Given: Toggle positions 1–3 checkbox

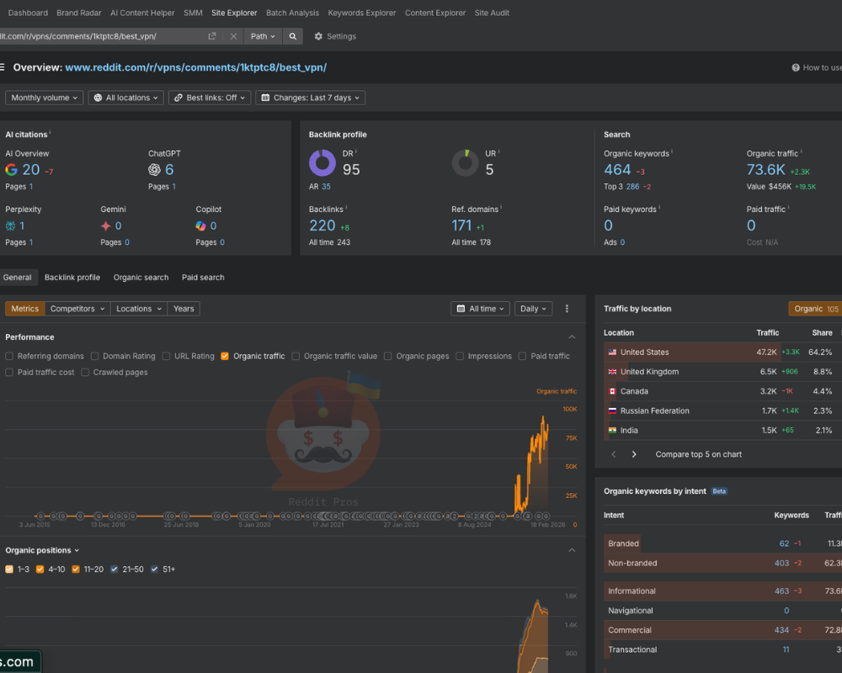Looking at the screenshot, I should [9, 570].
